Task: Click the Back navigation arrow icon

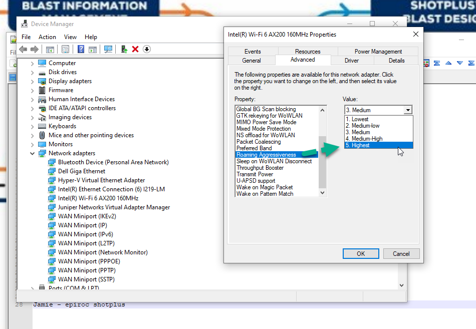Action: click(x=23, y=49)
